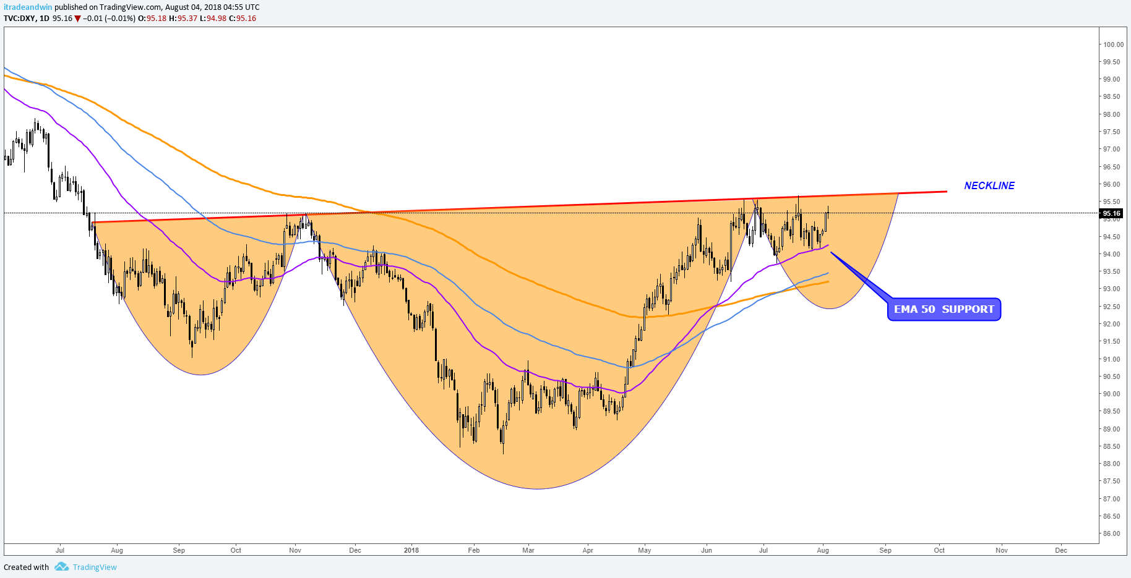The image size is (1131, 578).
Task: Click the Dec label at axis end
Action: pos(1061,550)
